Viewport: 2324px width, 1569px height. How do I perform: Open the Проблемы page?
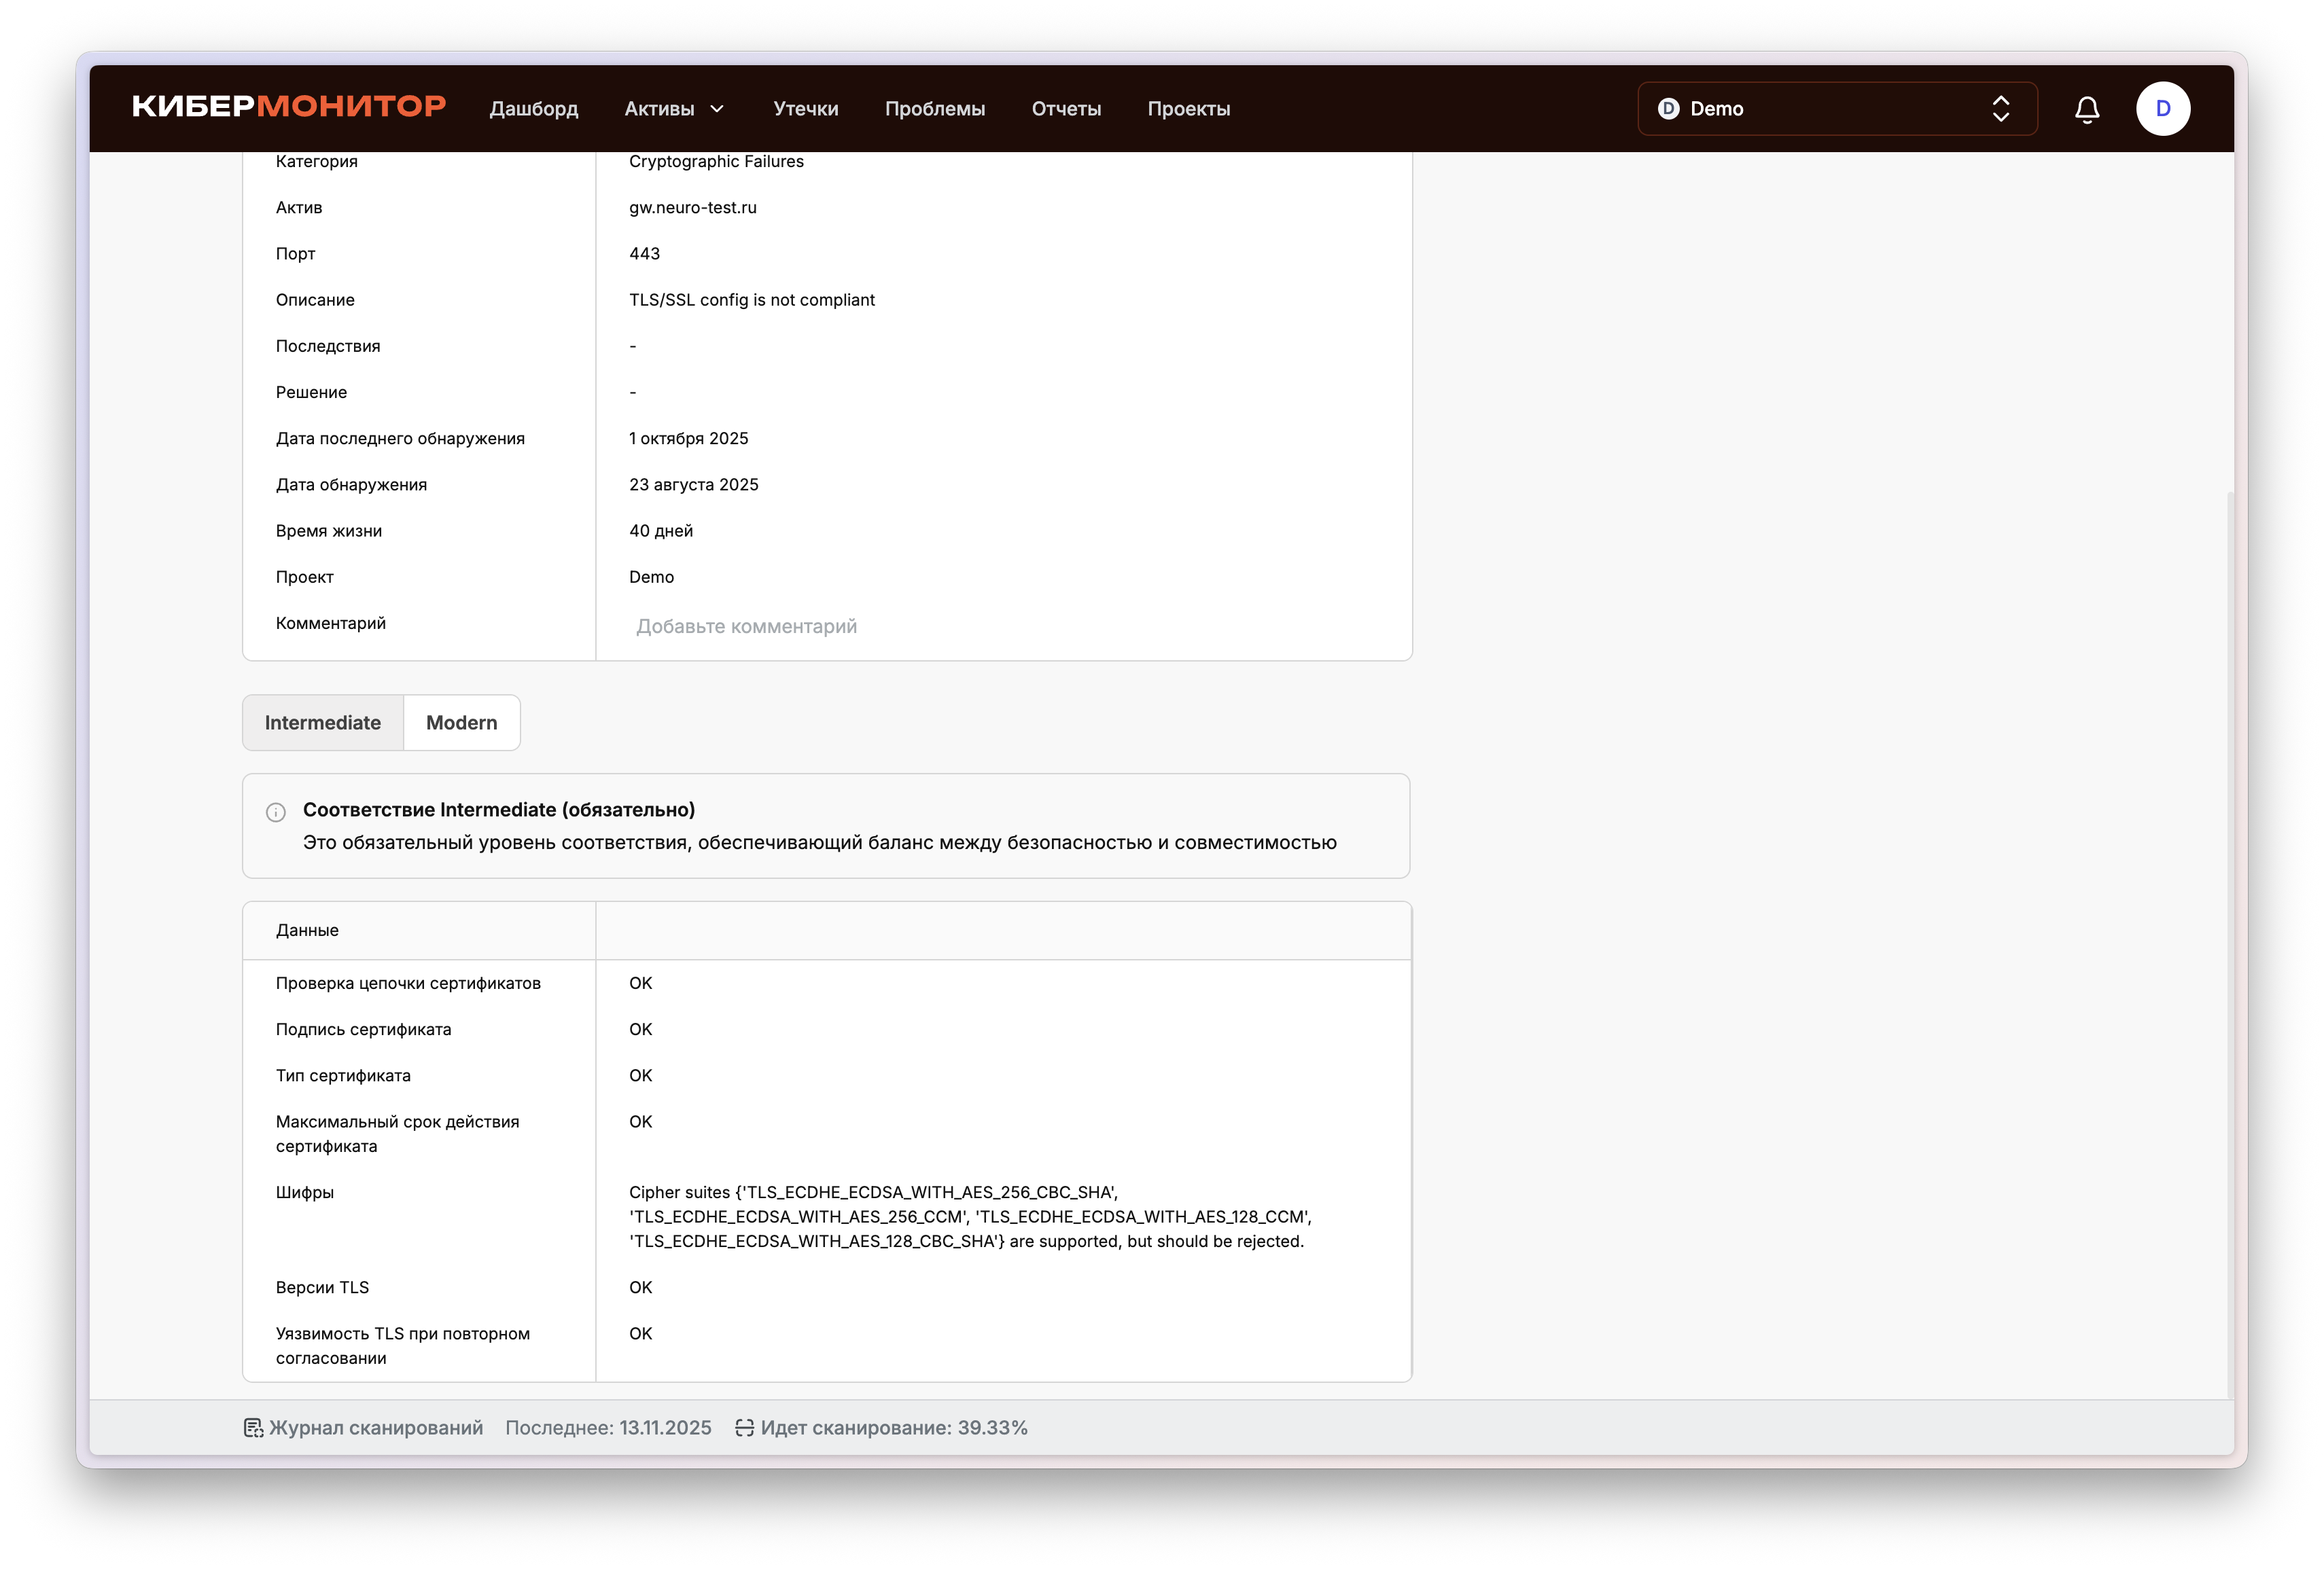coord(934,109)
